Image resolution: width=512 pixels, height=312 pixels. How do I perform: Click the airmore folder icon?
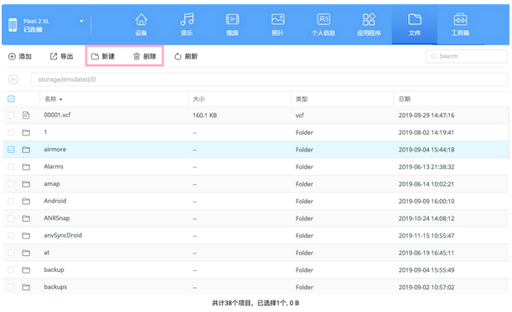pos(26,150)
